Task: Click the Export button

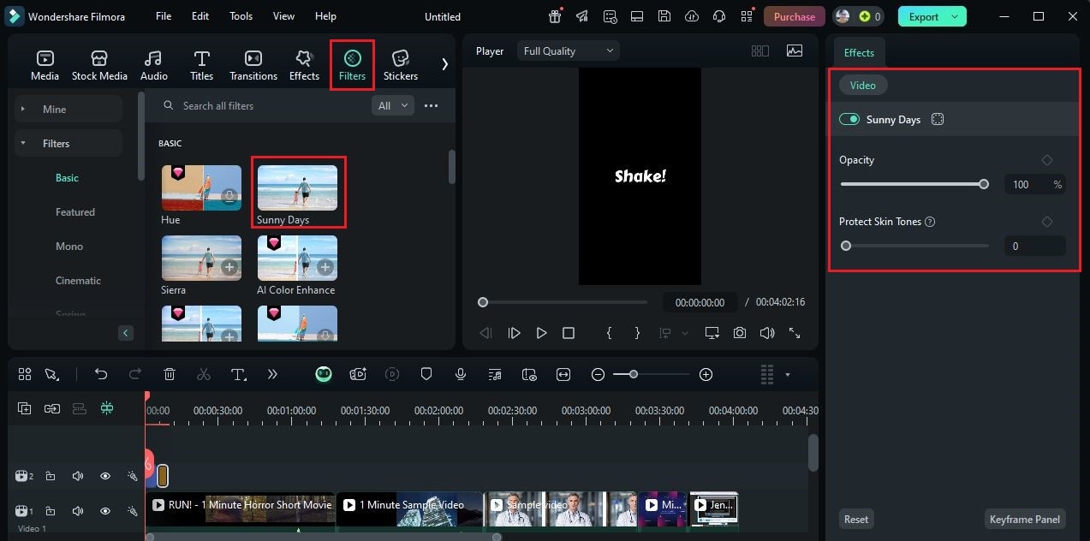Action: click(x=932, y=16)
